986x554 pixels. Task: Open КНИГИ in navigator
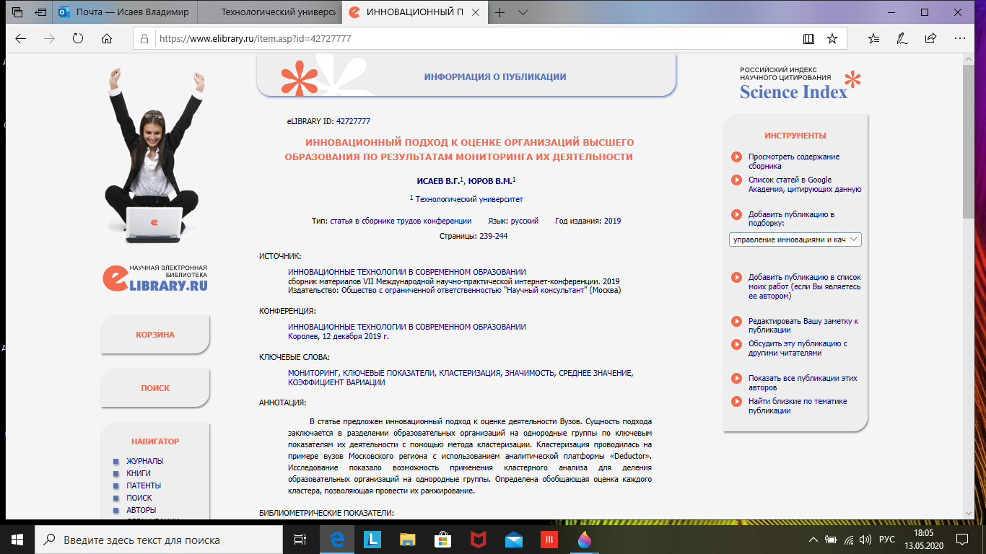coord(139,473)
